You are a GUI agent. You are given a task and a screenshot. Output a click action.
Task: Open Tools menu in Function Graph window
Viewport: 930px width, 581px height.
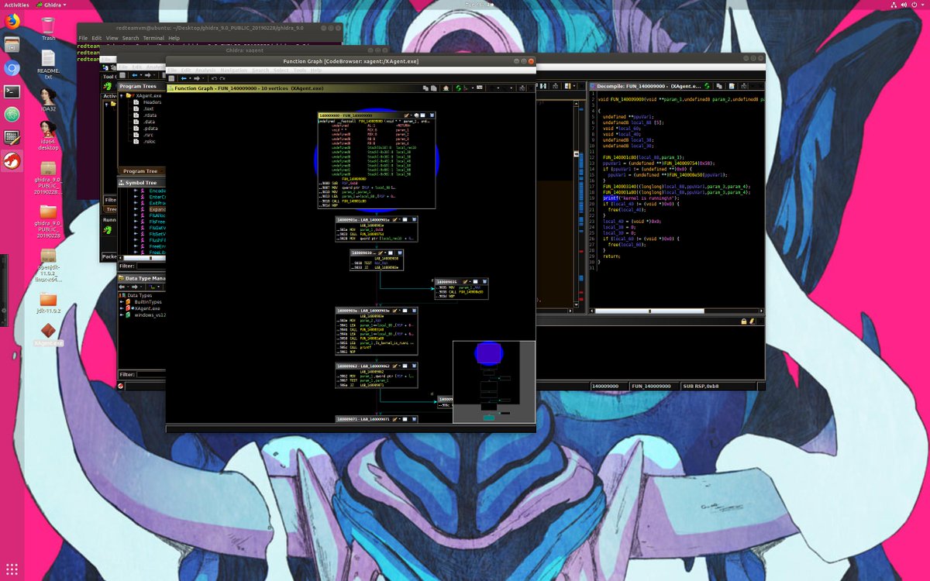coord(300,70)
